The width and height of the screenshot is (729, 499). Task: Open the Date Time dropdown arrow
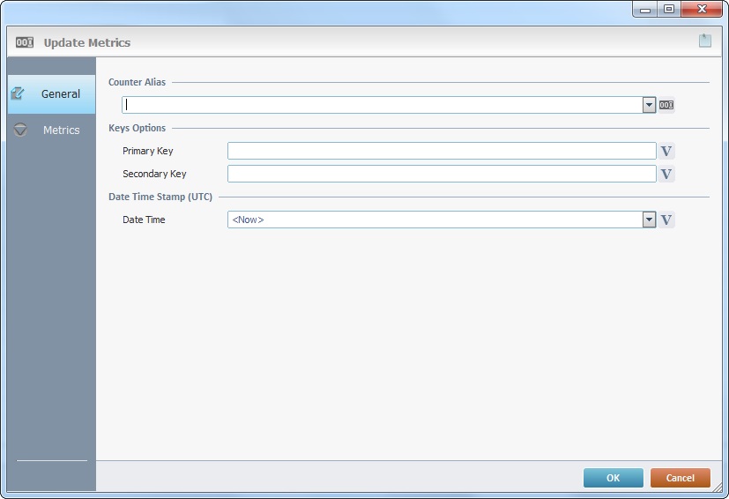tap(650, 220)
